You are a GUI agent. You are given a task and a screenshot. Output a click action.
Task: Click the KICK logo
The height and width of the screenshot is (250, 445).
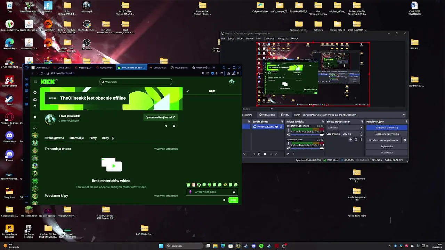[x=48, y=82]
